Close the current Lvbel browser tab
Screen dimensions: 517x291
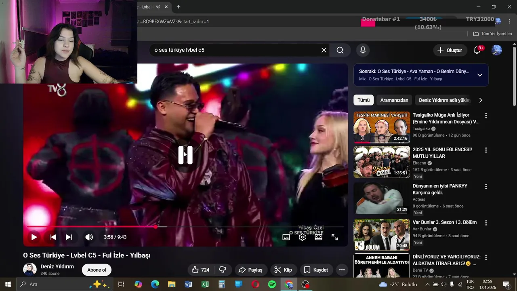[x=166, y=6]
